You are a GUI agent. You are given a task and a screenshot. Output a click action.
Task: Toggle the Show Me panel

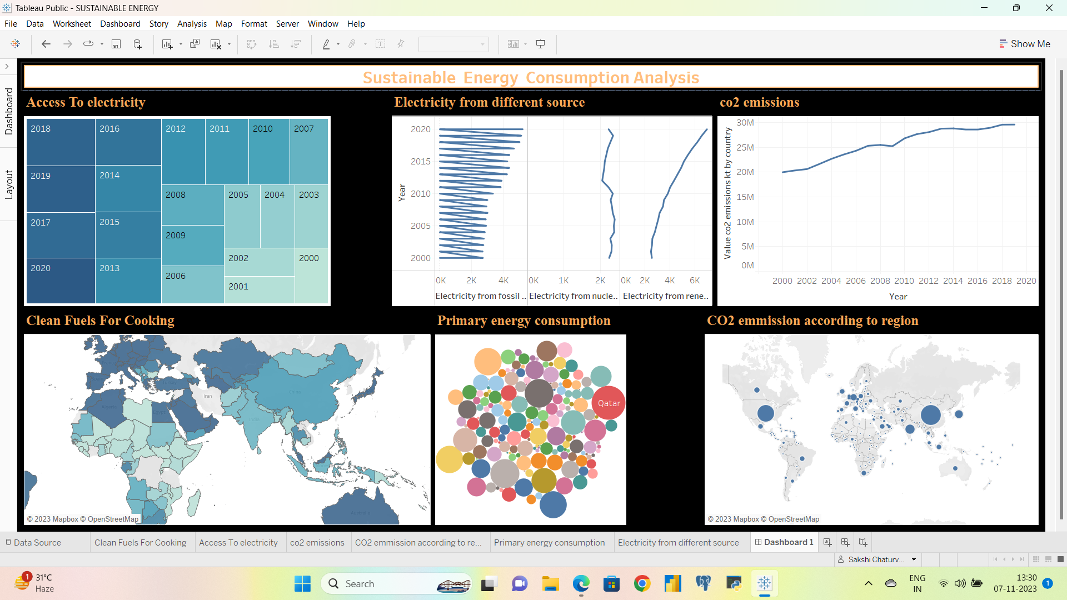click(x=1024, y=44)
